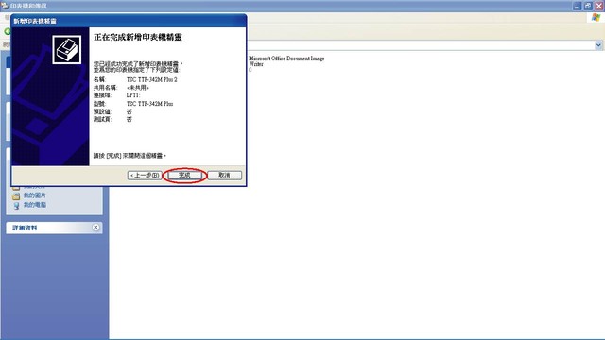Click the 取消 cancel button in the wizard
Screen dimensions: 605x340
pyautogui.click(x=225, y=176)
